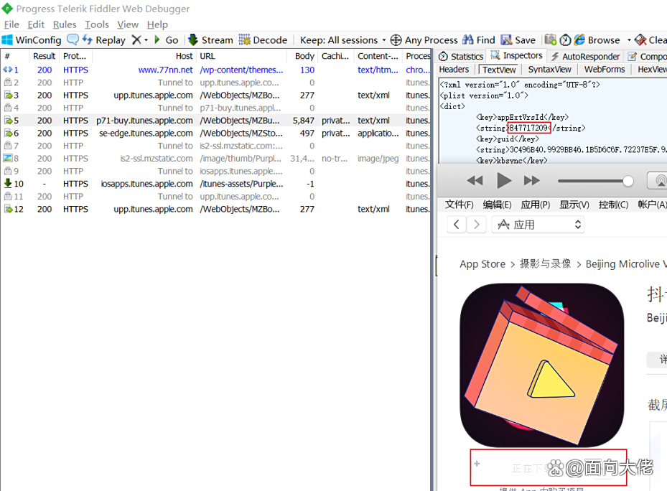Open the 应用 media type dropdown

coord(538,224)
